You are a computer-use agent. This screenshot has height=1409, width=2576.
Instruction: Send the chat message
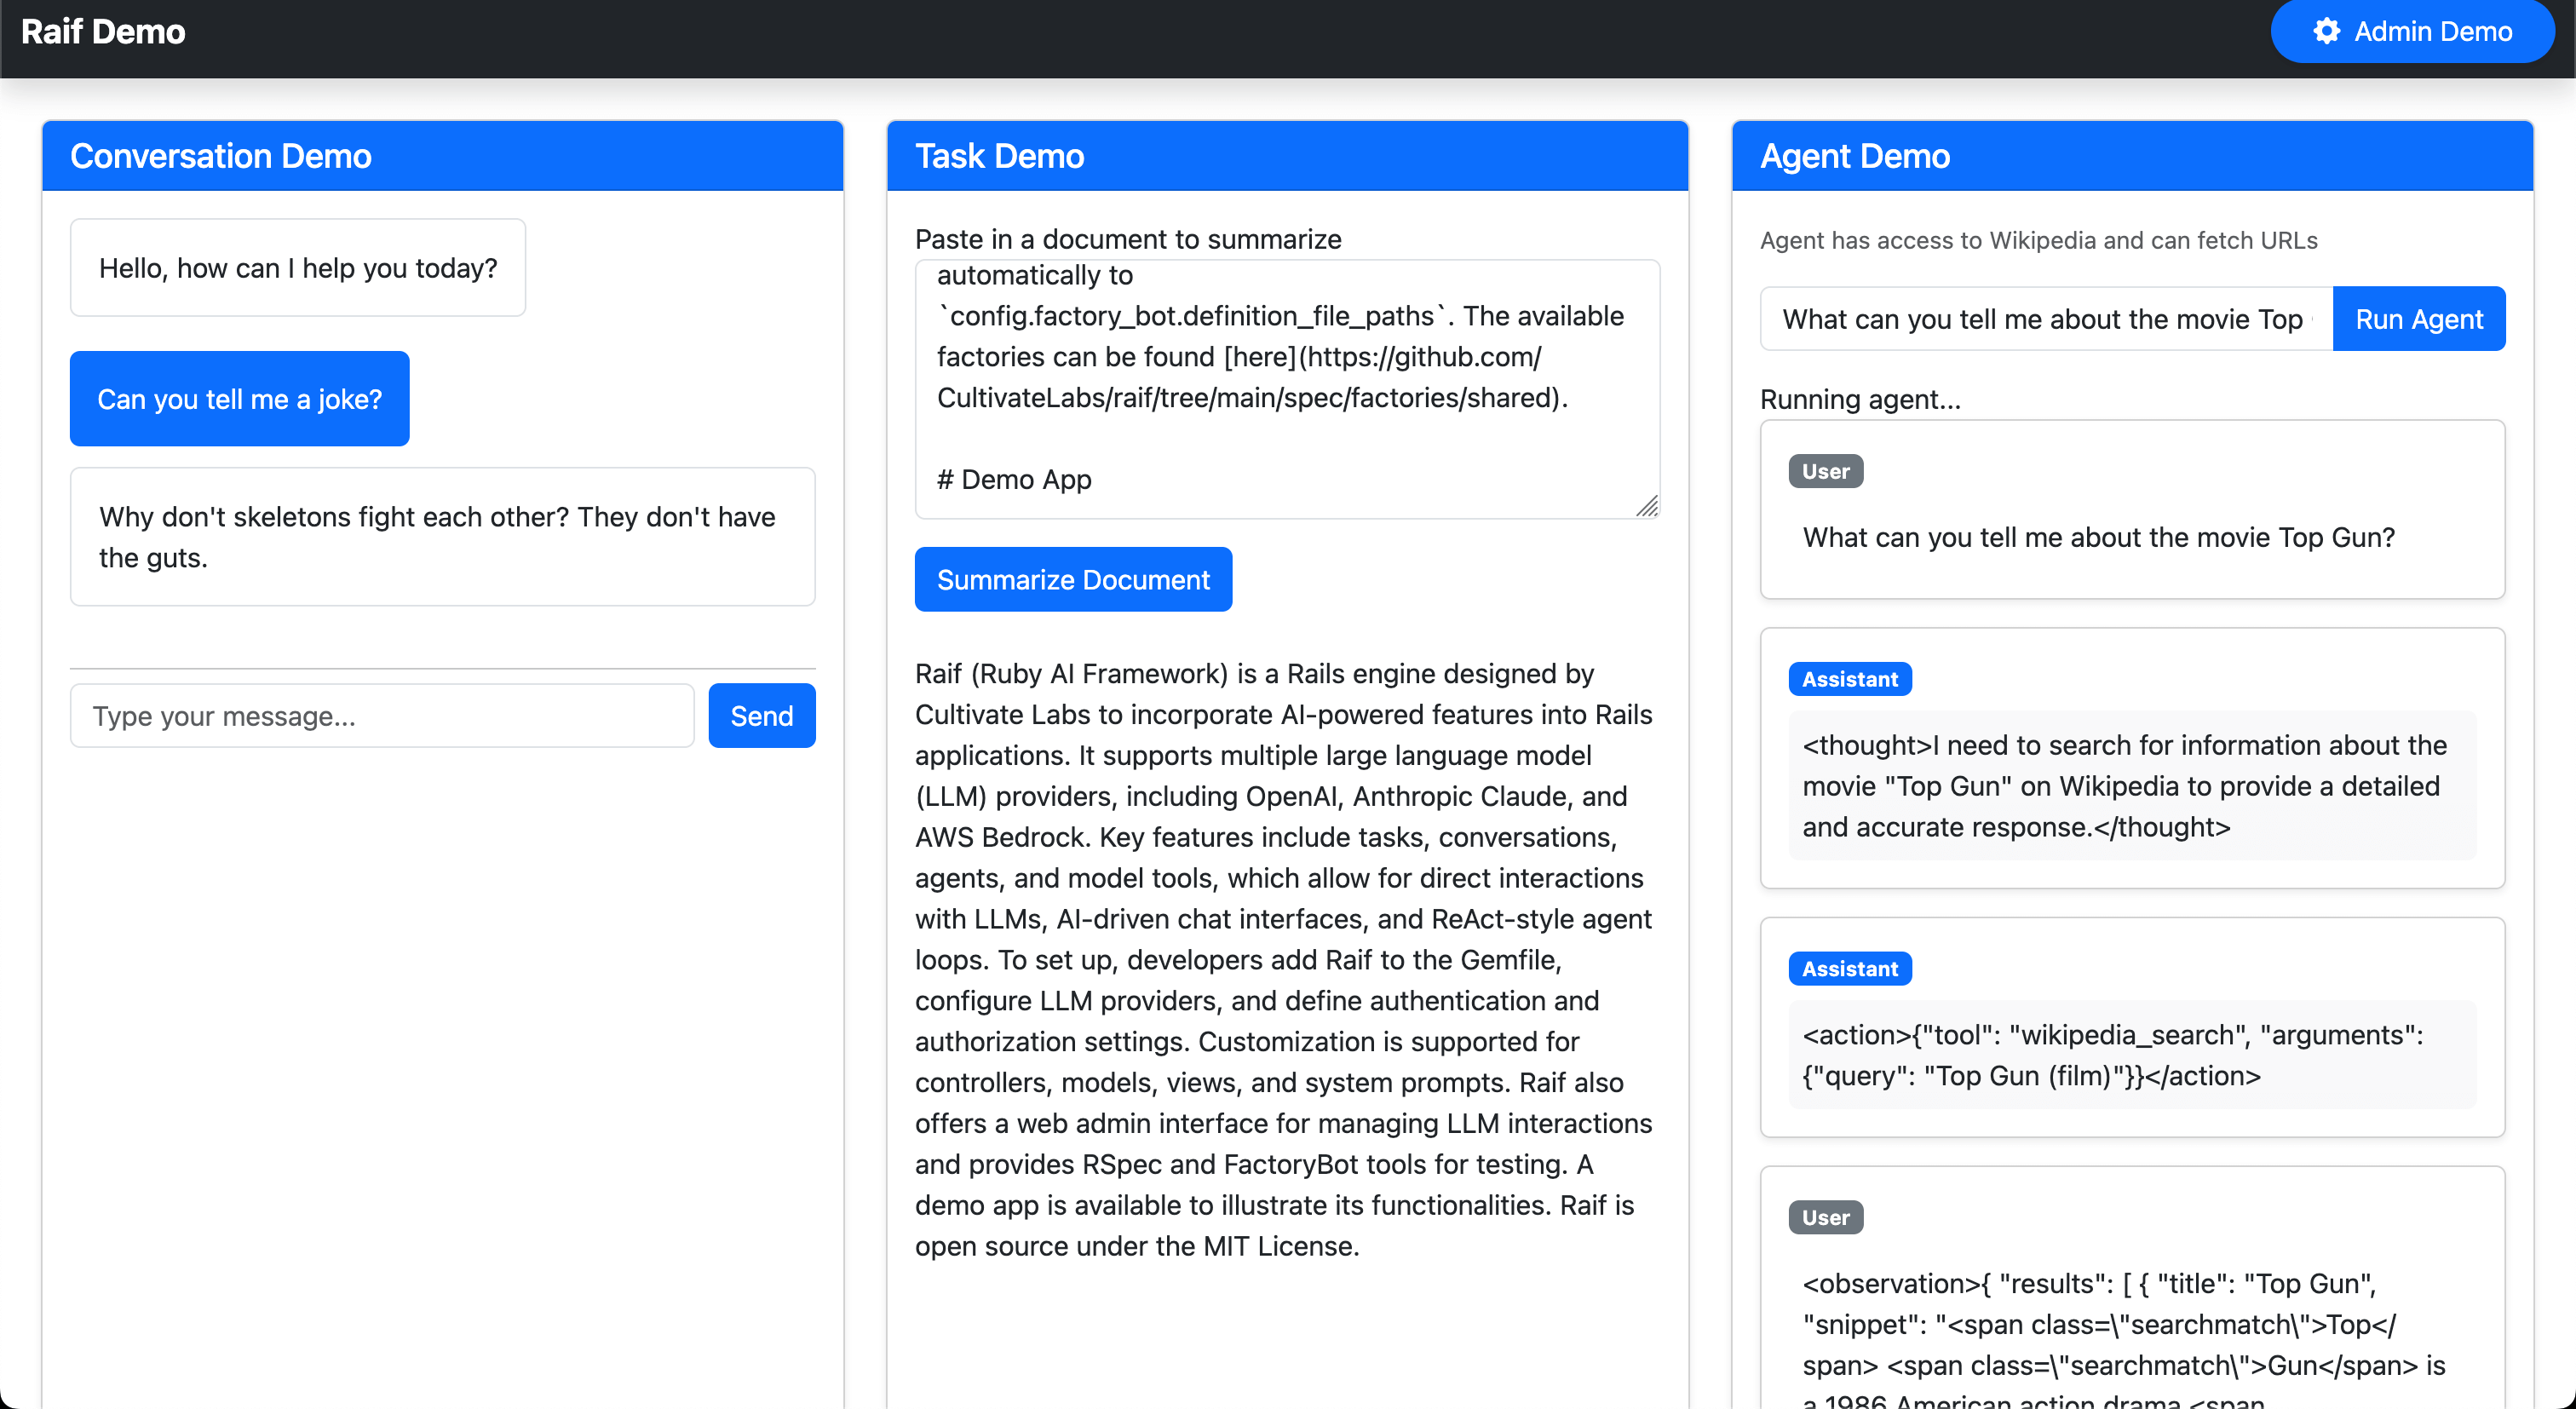point(761,716)
